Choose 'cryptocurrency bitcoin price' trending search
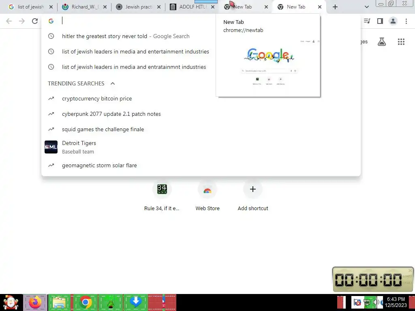The image size is (415, 311). (x=201, y=99)
